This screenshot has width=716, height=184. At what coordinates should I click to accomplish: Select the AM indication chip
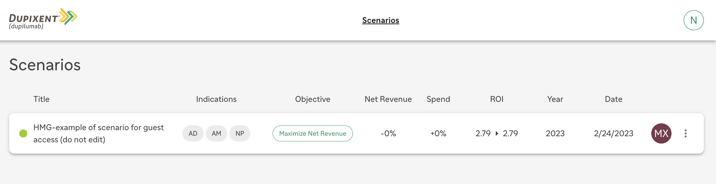(216, 133)
